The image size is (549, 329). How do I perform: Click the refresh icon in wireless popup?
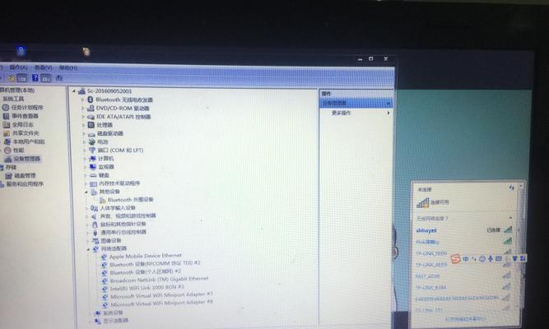coord(511,188)
